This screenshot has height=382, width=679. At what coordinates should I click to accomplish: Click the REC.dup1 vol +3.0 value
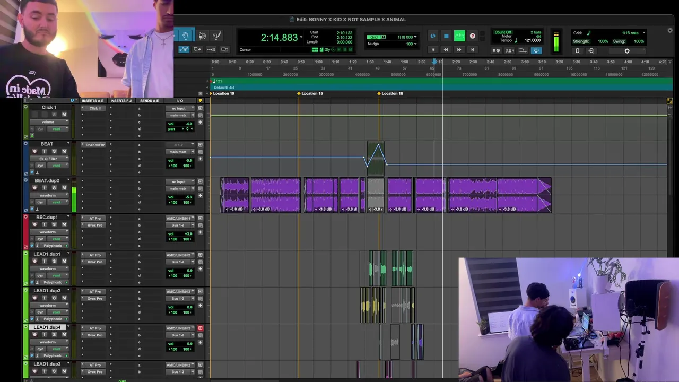(188, 233)
